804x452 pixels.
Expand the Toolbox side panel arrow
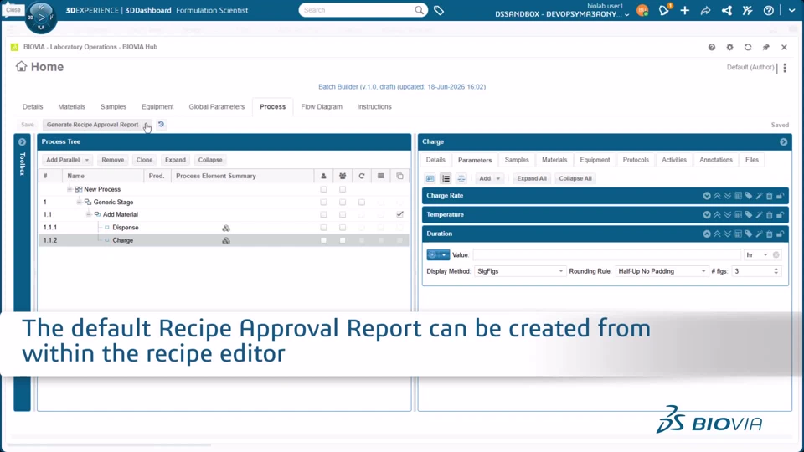pyautogui.click(x=22, y=142)
